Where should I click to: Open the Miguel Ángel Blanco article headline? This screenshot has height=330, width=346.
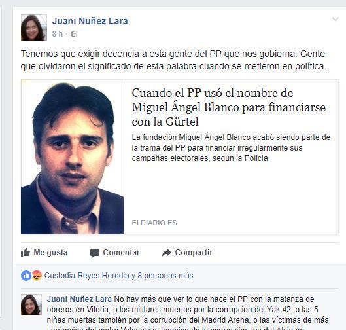[x=229, y=107]
